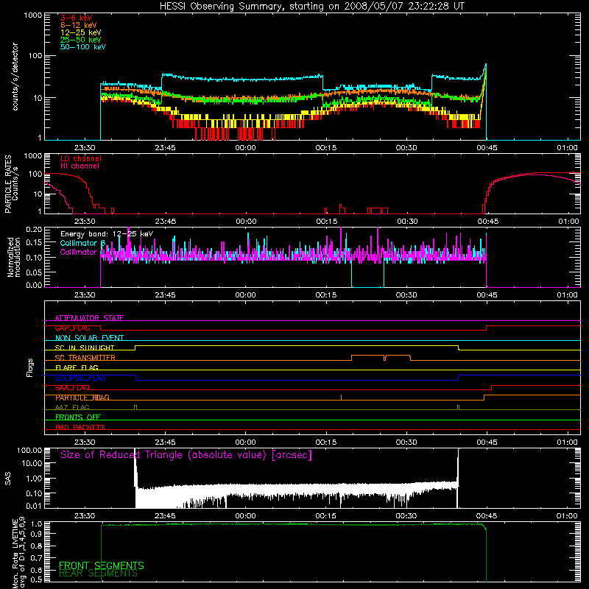Click the PARTICLE_FLAG label

(82, 398)
